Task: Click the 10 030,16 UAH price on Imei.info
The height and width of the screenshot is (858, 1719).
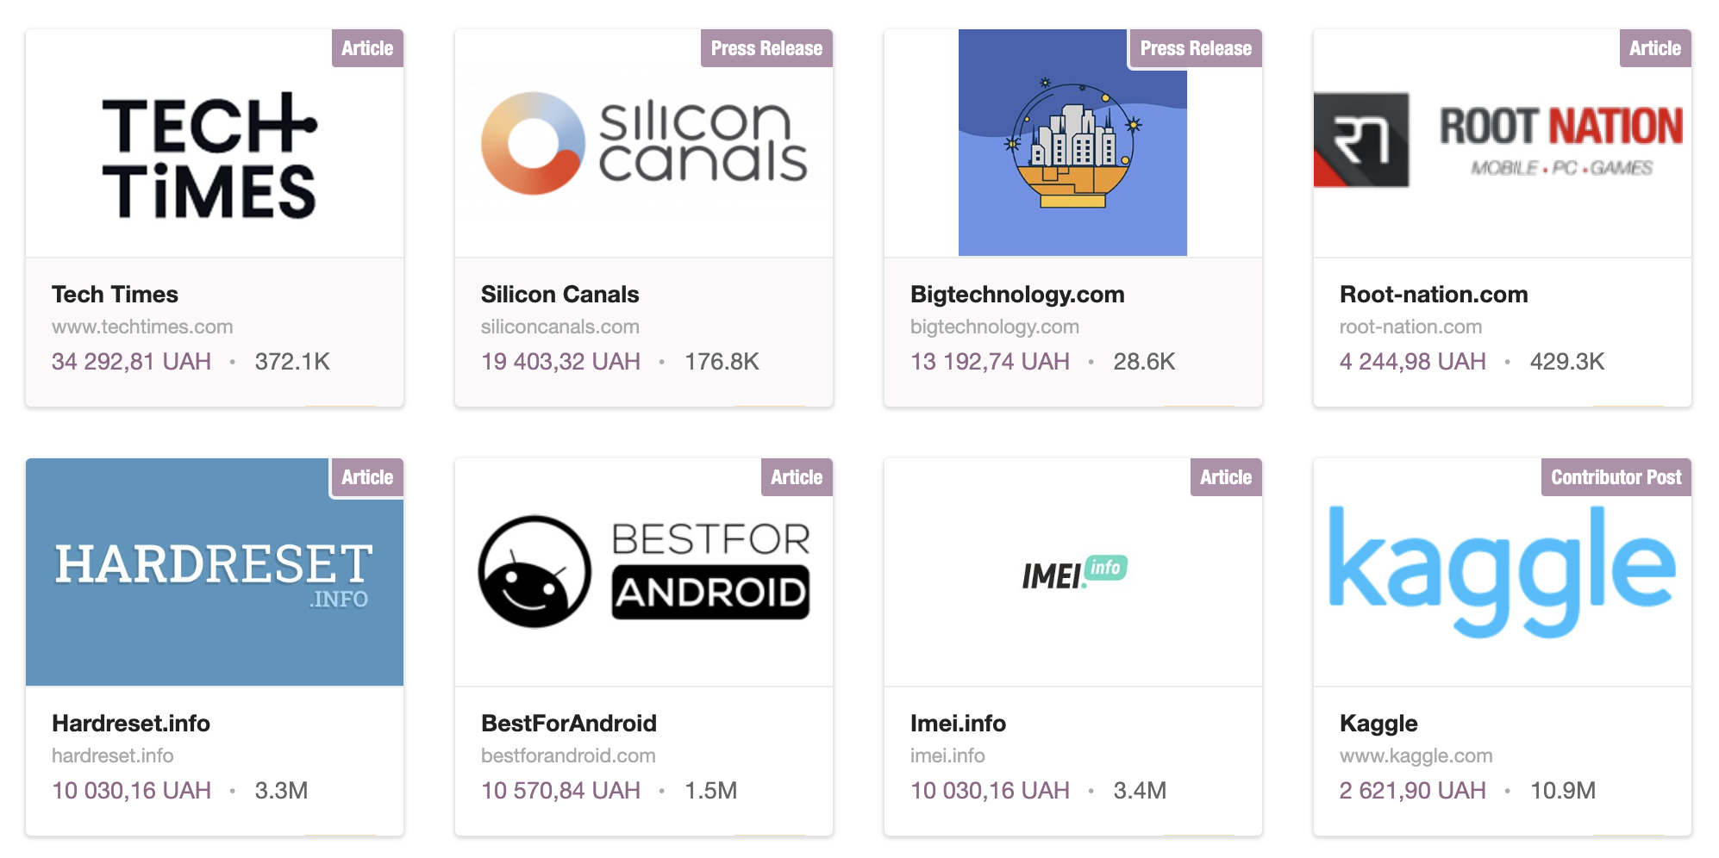Action: (x=990, y=791)
